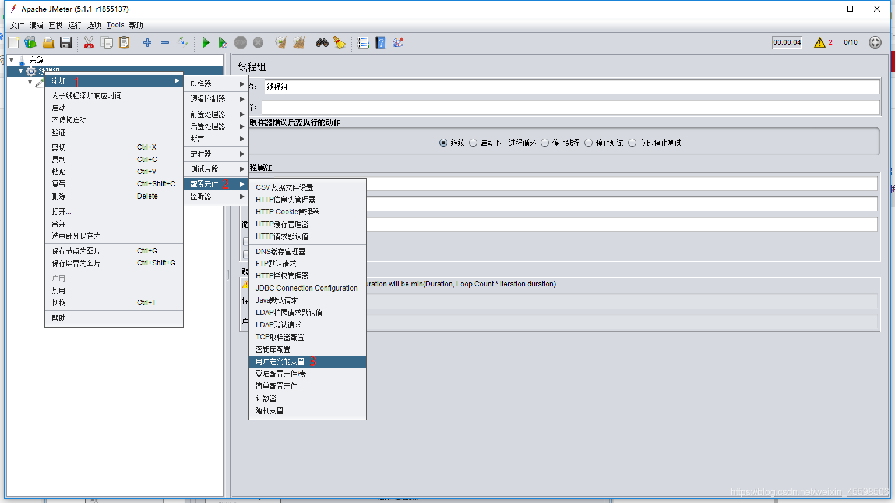Click 保存节点为图片 context item

point(114,251)
